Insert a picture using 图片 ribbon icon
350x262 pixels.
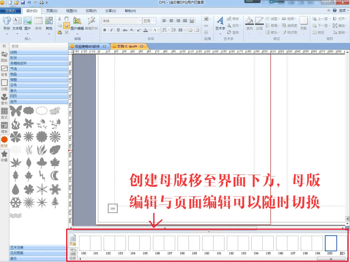click(28, 21)
